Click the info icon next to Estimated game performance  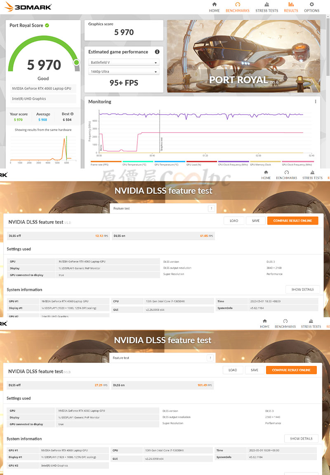pos(157,52)
